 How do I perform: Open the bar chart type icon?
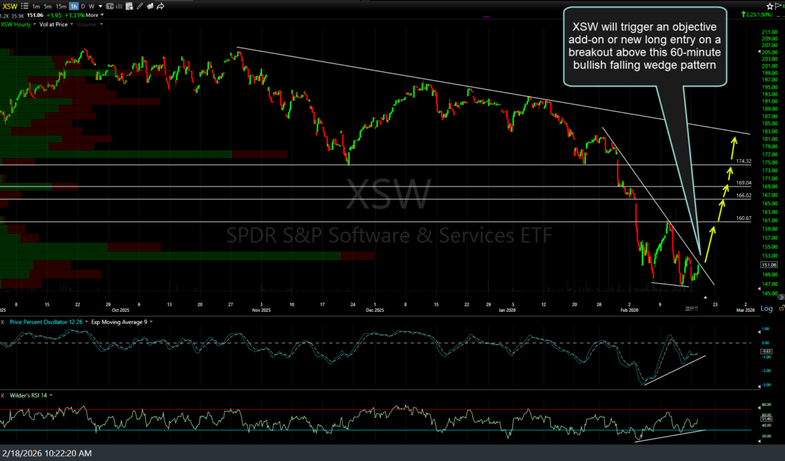coord(119,6)
